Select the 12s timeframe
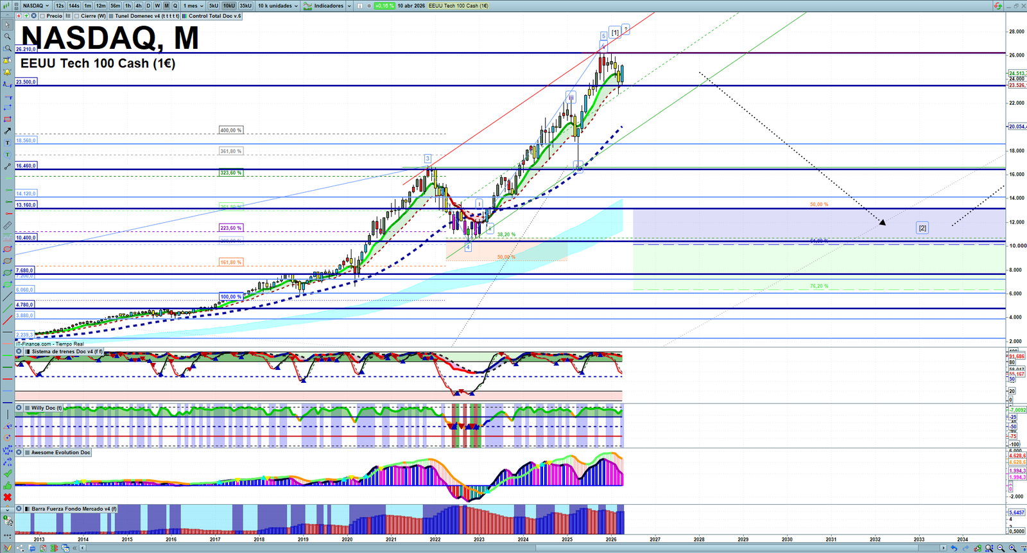 (x=60, y=6)
